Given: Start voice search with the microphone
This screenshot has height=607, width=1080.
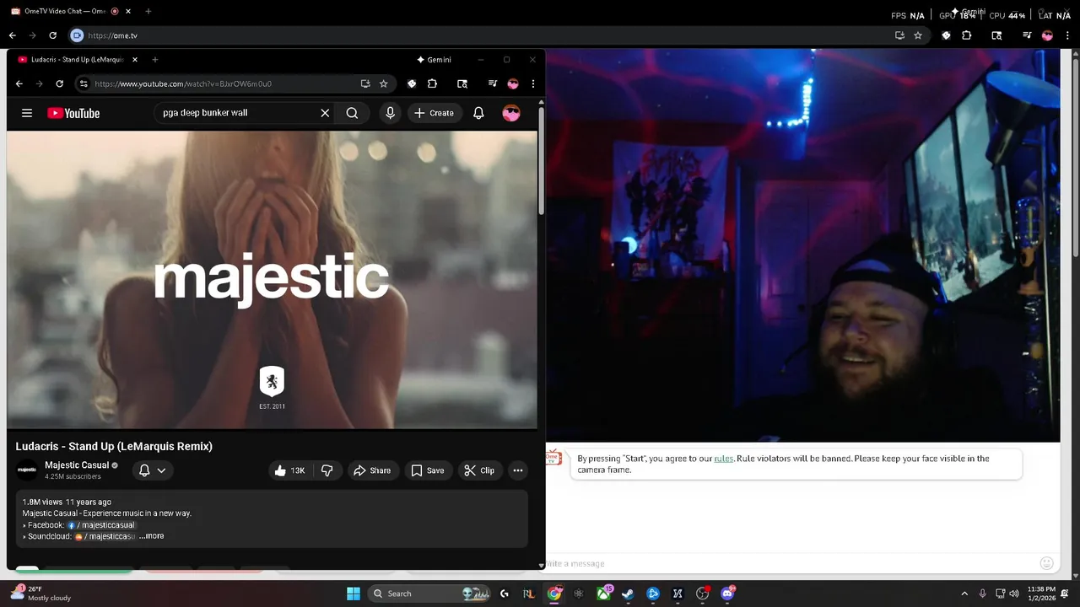Looking at the screenshot, I should 390,113.
